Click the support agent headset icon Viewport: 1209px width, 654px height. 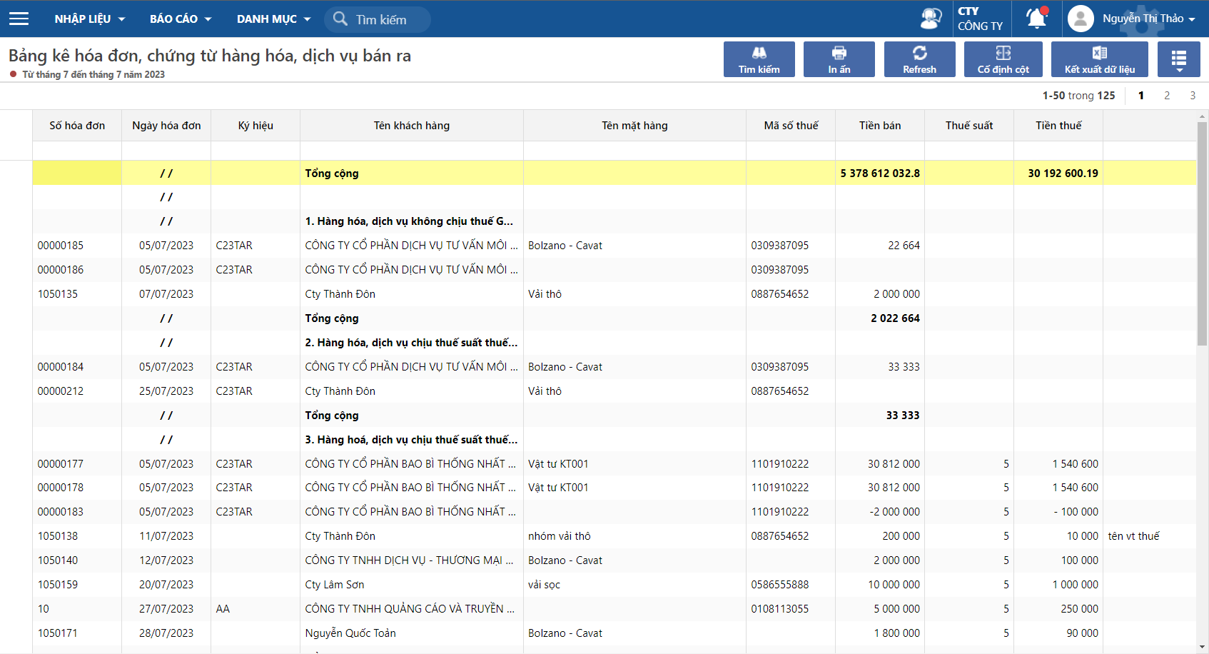coord(931,19)
